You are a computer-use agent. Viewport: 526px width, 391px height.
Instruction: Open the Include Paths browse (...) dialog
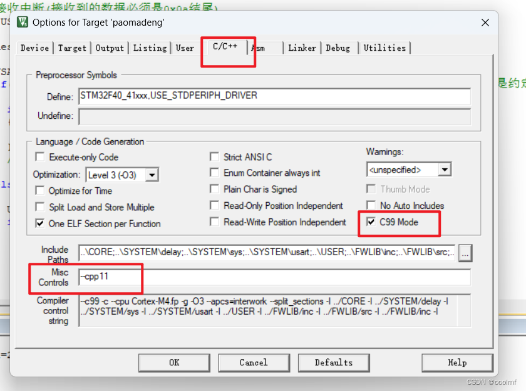click(465, 253)
